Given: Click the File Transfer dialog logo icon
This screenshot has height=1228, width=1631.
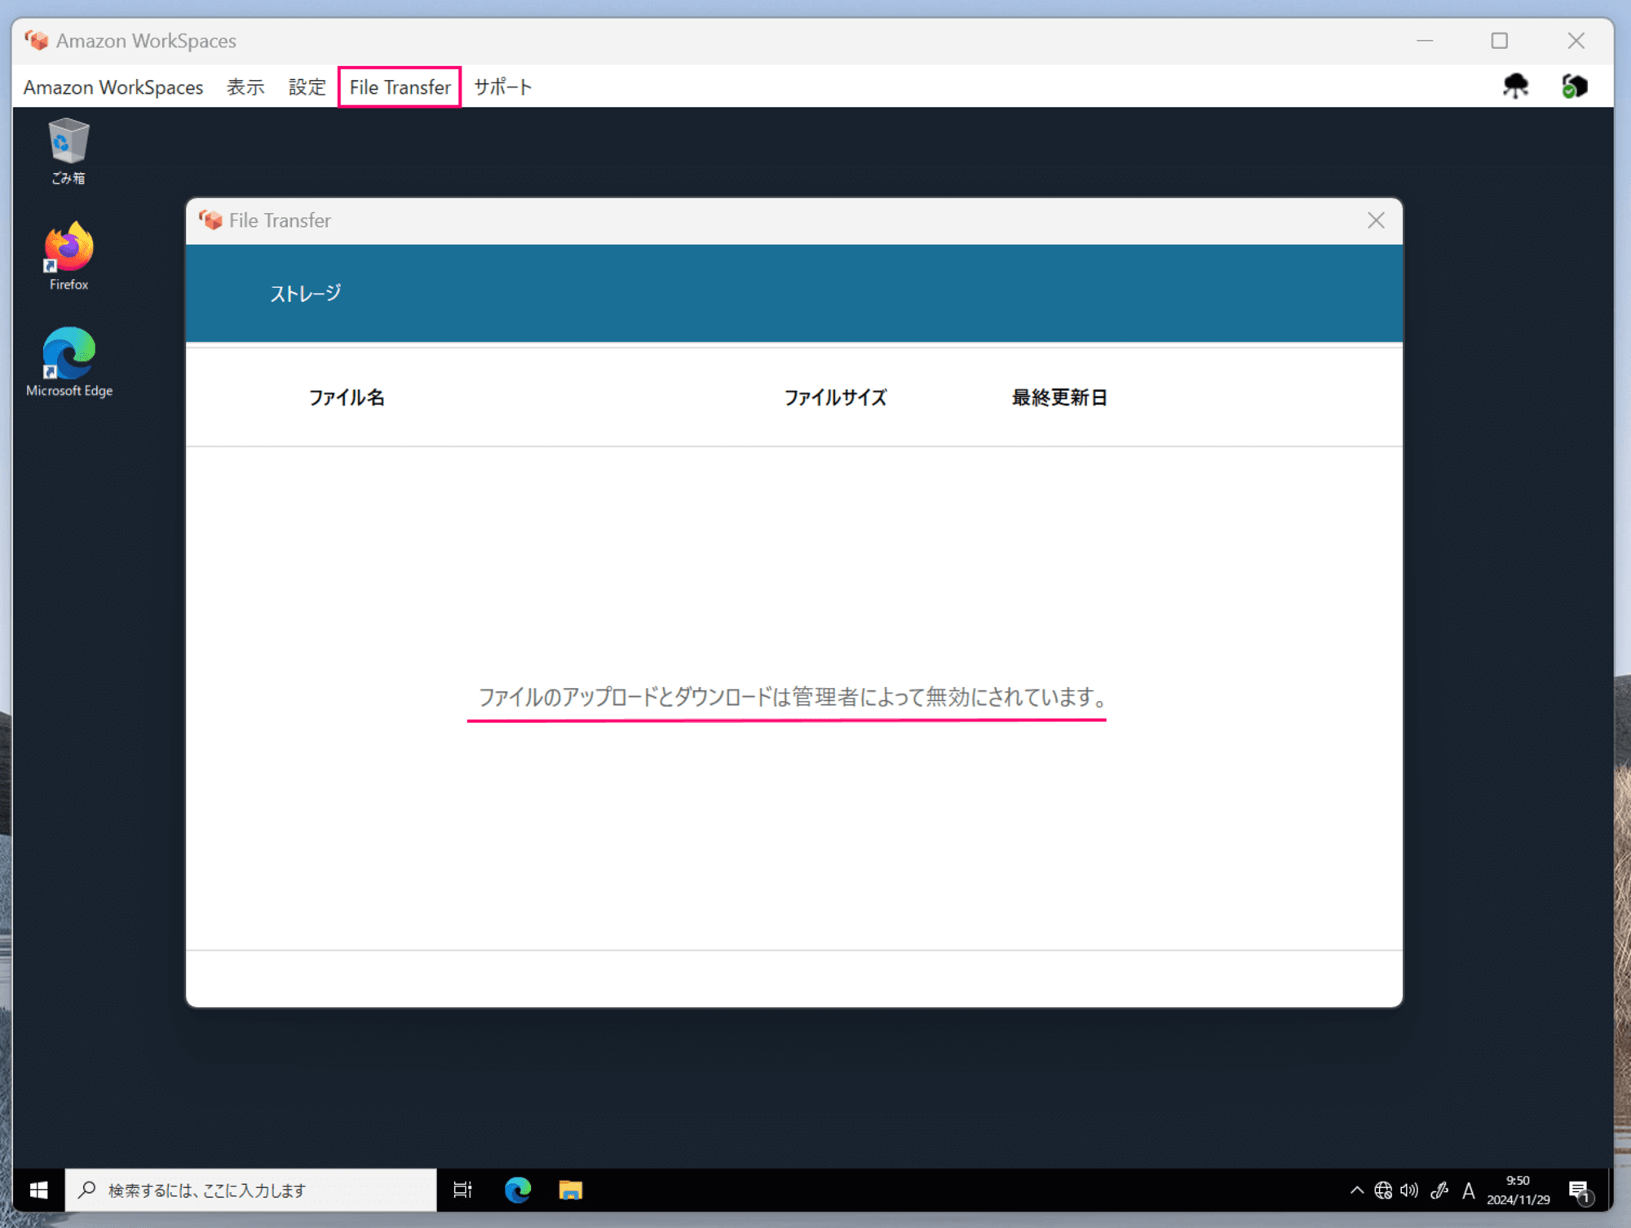Looking at the screenshot, I should [x=210, y=220].
